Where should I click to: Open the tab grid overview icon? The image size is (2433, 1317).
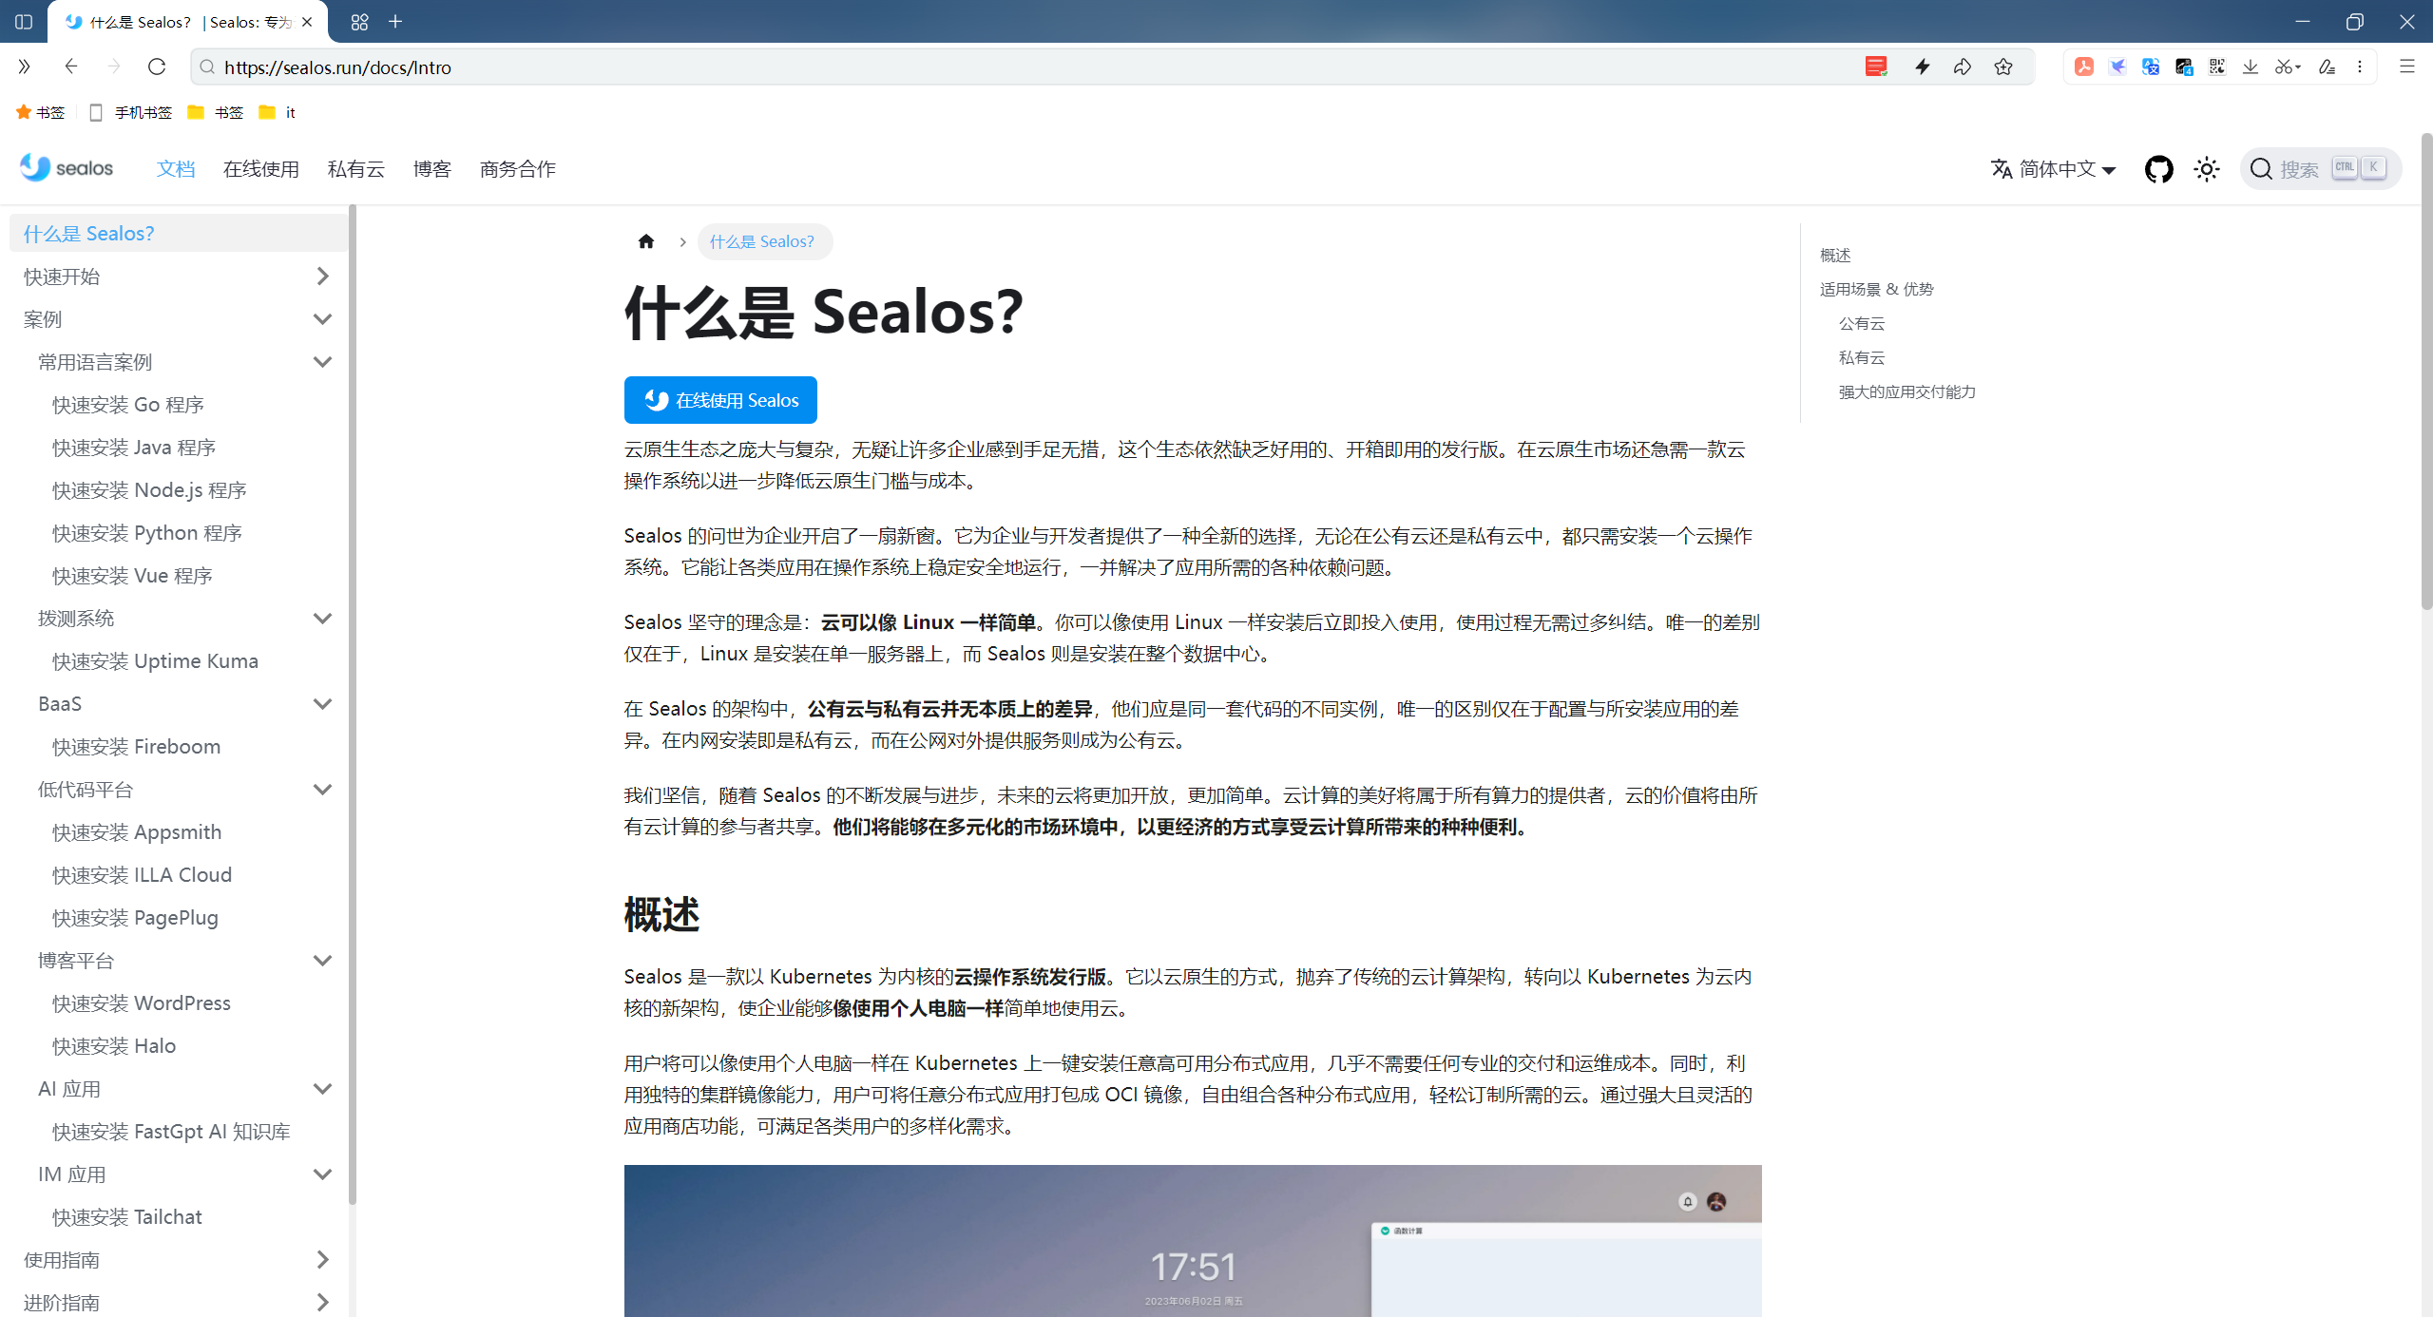pos(359,21)
